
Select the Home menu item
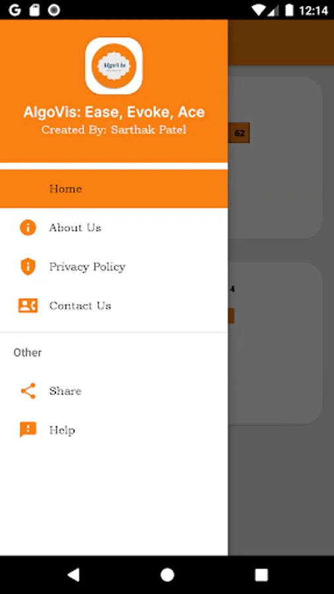[x=114, y=189]
